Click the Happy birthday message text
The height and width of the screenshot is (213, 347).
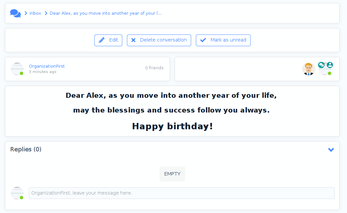click(172, 126)
